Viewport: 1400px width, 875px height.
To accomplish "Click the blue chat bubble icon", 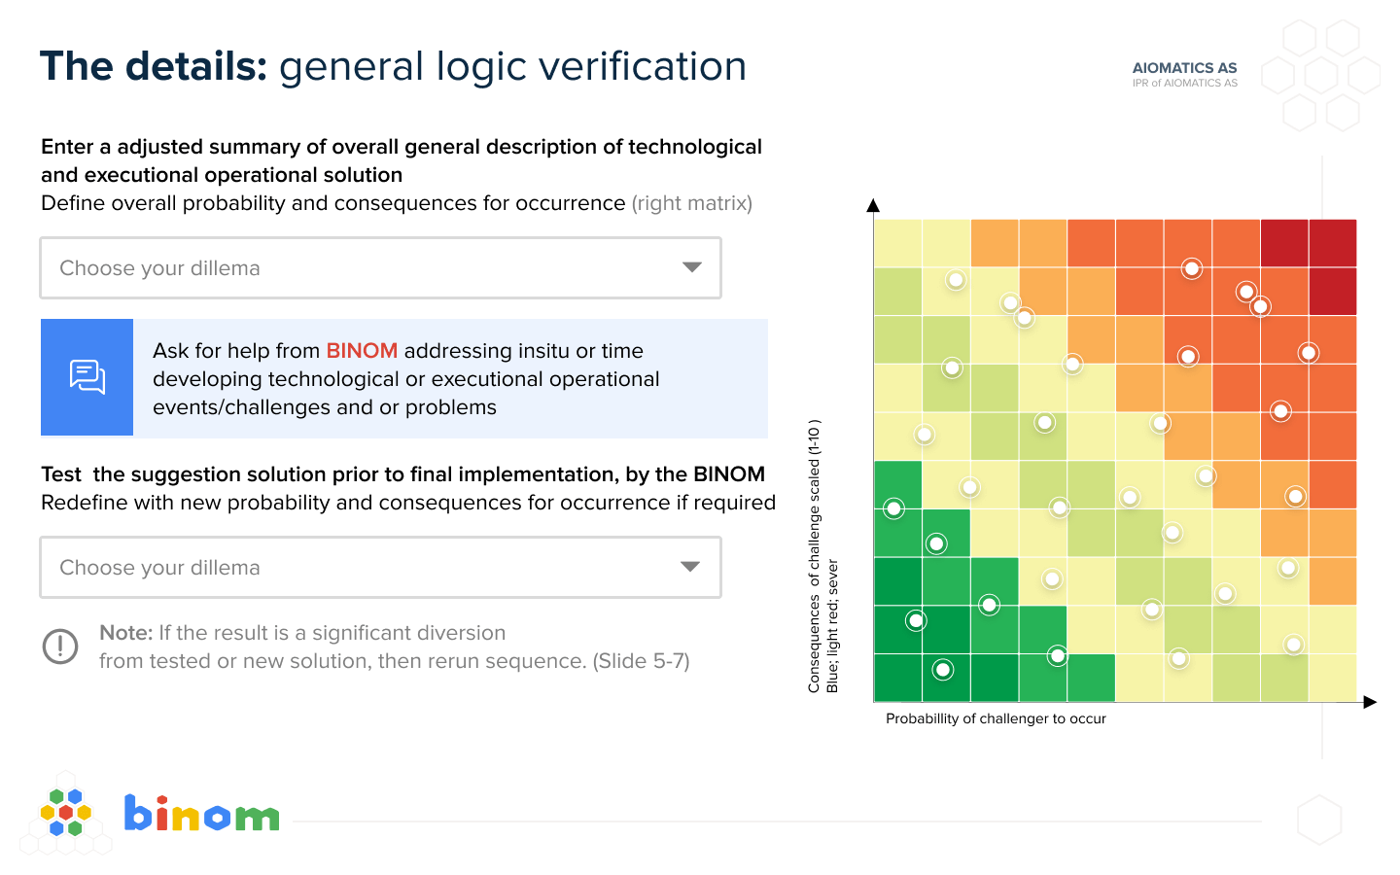I will [87, 377].
